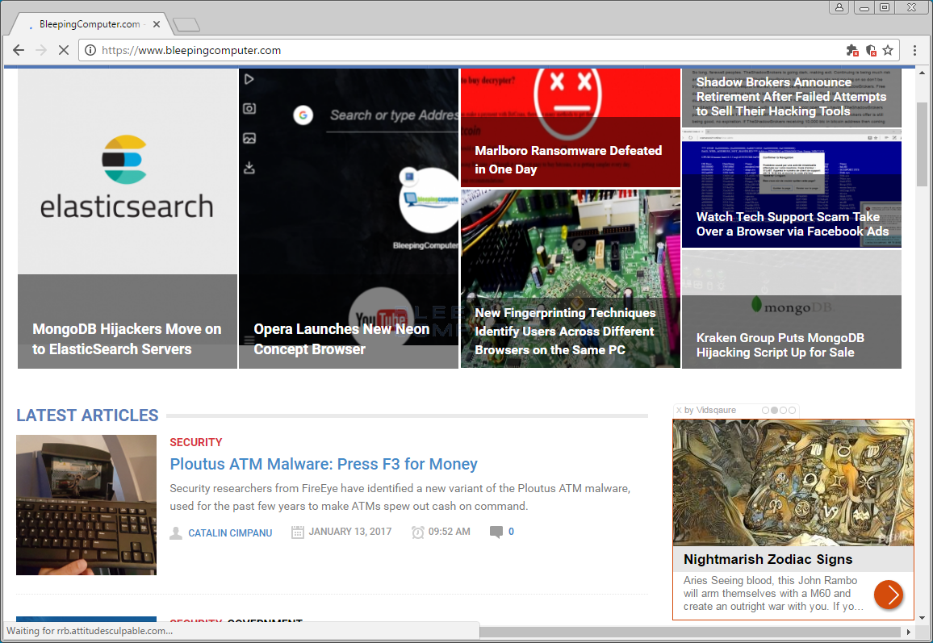The width and height of the screenshot is (933, 643).
Task: Click the blocked plugin puzzle-piece icon
Action: (x=851, y=50)
